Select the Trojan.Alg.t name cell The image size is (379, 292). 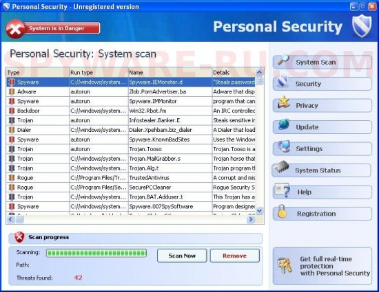click(170, 168)
